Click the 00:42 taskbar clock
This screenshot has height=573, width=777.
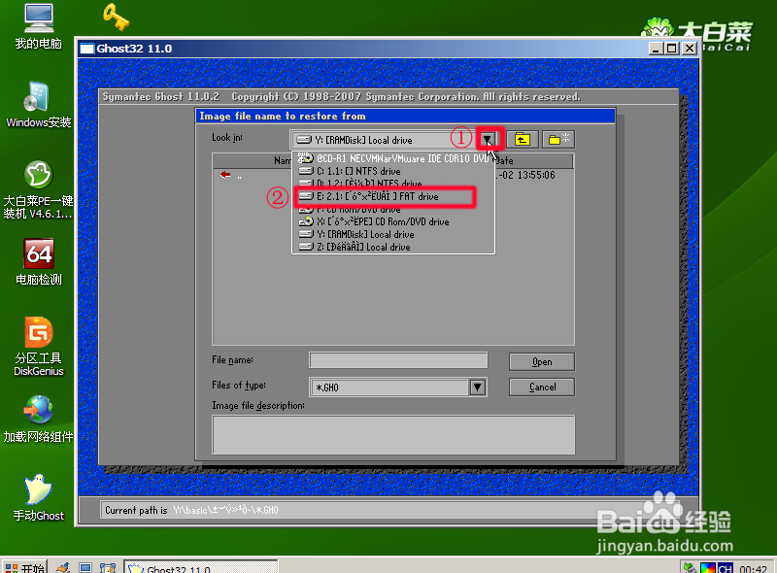click(x=754, y=568)
